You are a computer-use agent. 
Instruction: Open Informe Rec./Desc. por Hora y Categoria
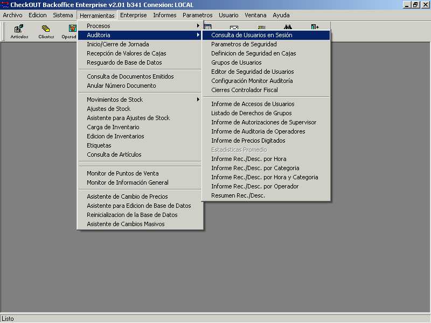266,177
